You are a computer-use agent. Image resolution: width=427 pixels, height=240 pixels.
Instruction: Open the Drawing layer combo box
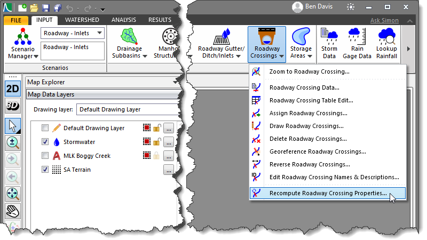(x=128, y=109)
